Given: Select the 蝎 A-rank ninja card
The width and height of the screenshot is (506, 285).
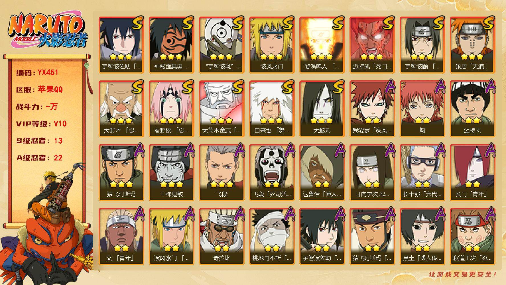Looking at the screenshot, I should pos(422,109).
